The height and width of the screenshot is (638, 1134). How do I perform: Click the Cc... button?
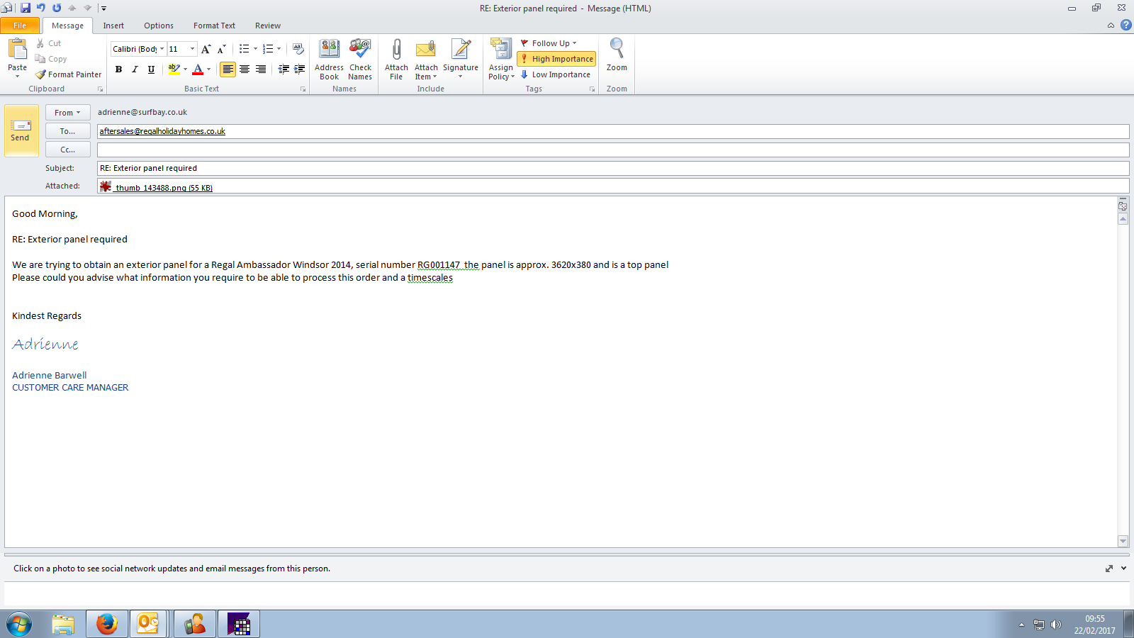click(67, 150)
